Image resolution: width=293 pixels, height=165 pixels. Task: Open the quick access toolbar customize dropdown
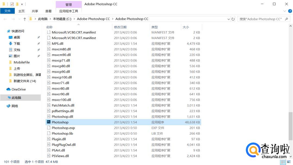point(22,4)
